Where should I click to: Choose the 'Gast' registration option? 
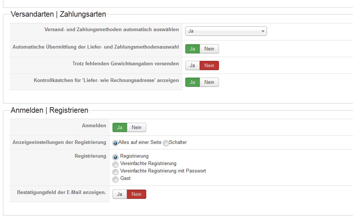click(115, 179)
